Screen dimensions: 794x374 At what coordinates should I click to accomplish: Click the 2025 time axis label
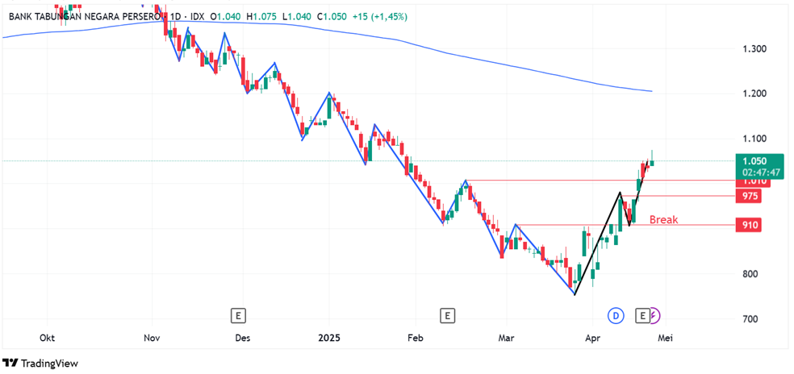click(329, 338)
